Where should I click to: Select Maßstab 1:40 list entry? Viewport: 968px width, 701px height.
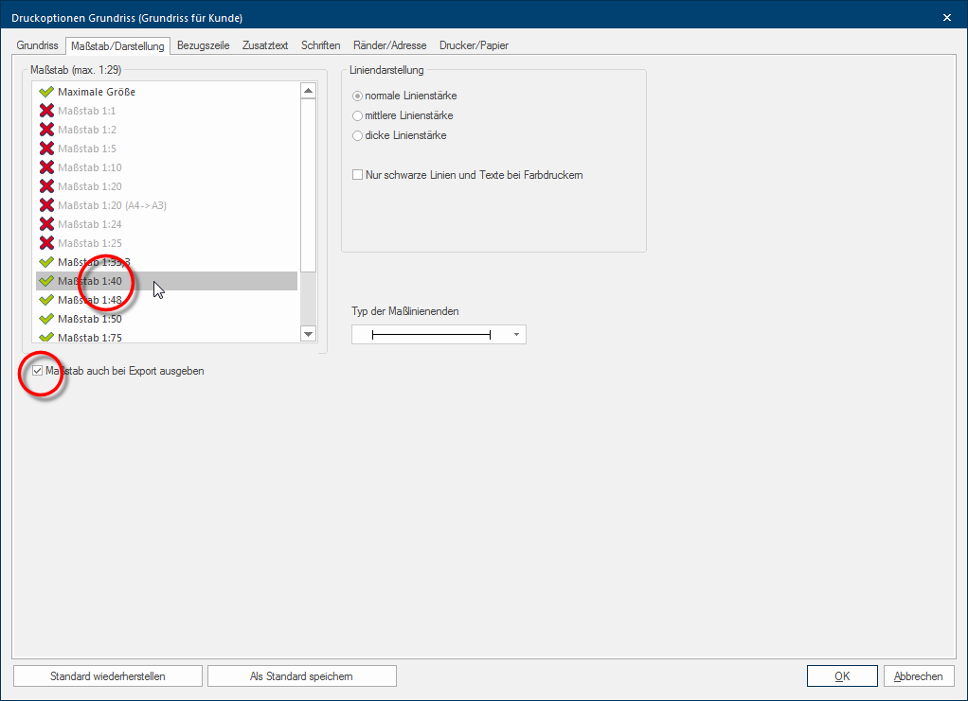tap(166, 281)
